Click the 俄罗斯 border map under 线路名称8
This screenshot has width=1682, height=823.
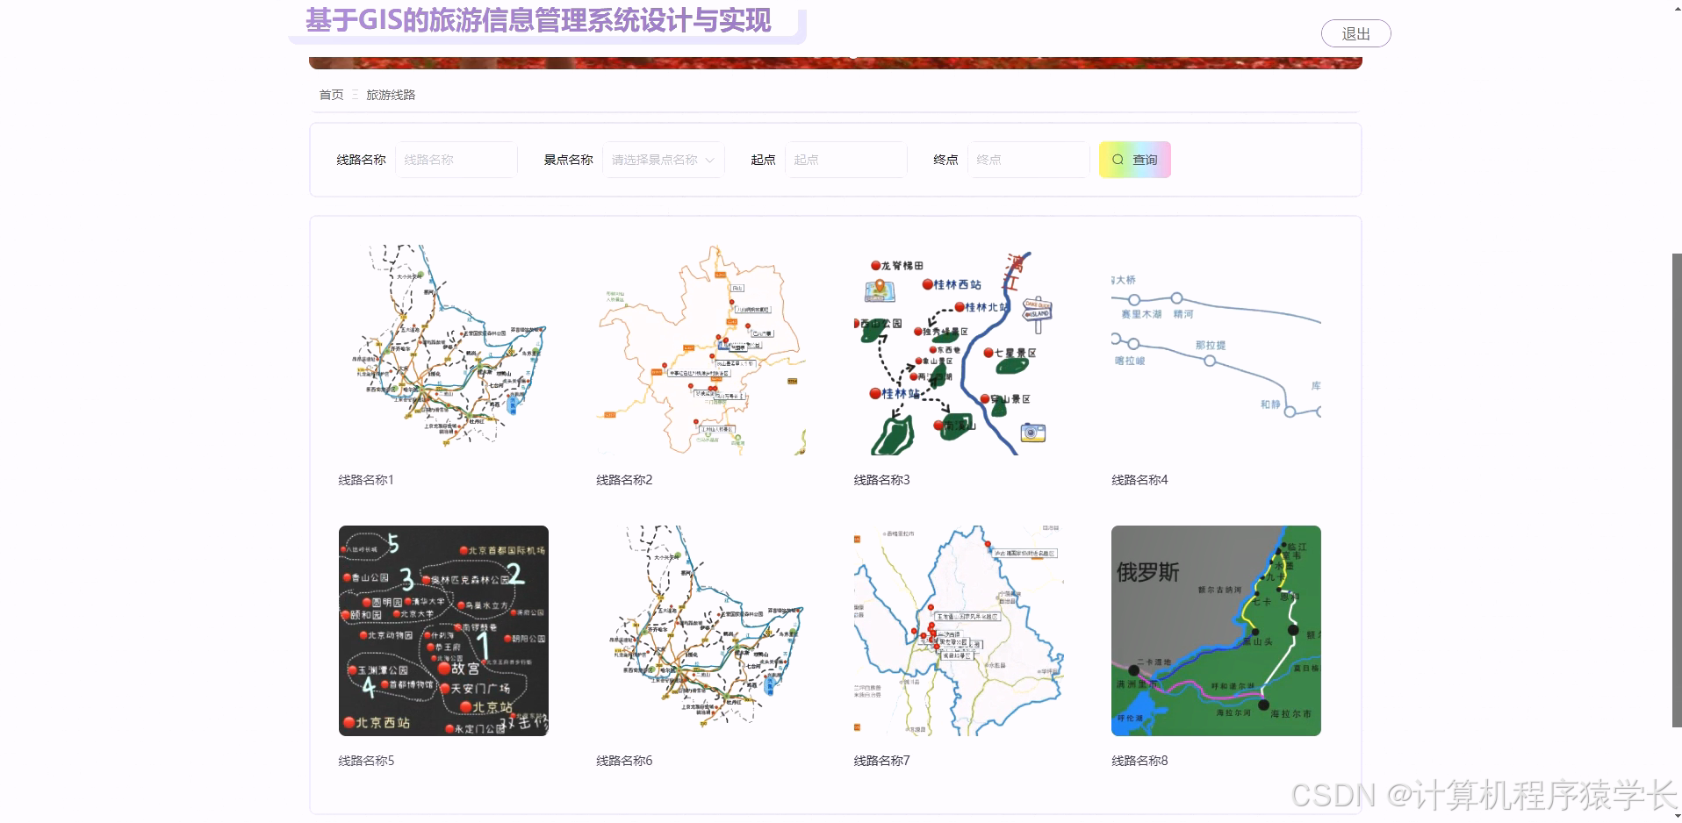(x=1216, y=631)
